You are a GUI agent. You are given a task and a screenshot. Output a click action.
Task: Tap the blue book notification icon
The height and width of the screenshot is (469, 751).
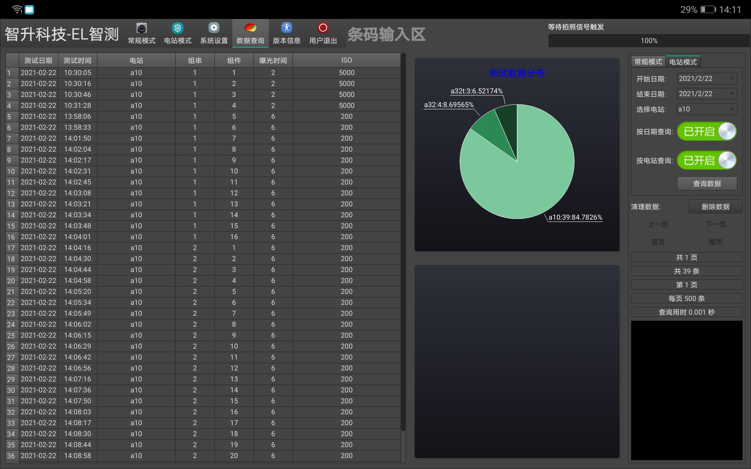30,10
